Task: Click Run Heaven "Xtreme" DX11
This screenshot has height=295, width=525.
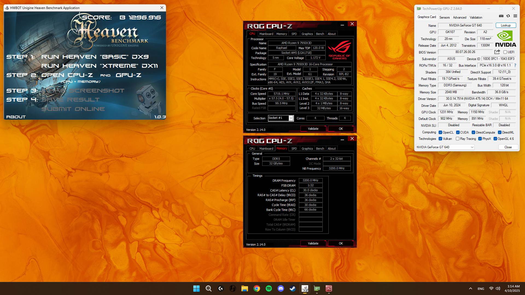Action: point(100,66)
